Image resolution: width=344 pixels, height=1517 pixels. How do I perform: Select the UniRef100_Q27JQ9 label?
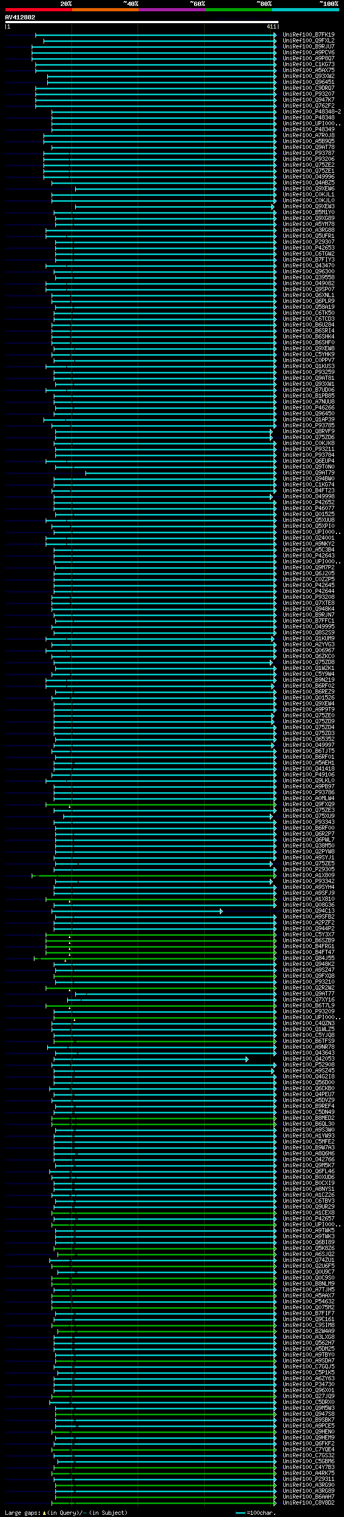308,1396
